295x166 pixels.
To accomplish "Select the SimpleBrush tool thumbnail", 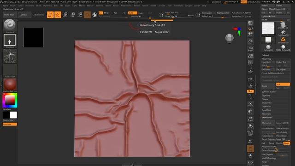I will point(283,40).
